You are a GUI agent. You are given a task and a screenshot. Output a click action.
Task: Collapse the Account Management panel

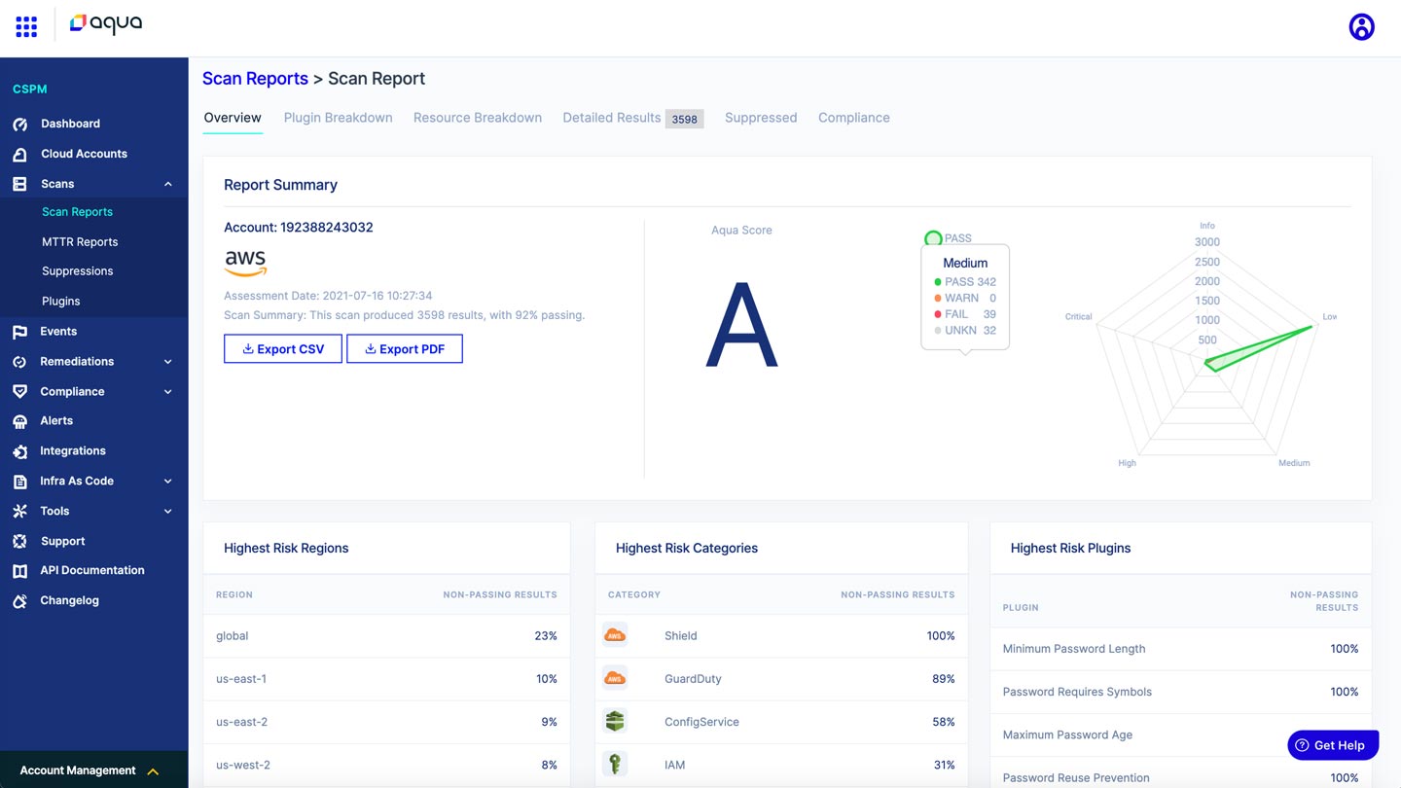click(153, 770)
